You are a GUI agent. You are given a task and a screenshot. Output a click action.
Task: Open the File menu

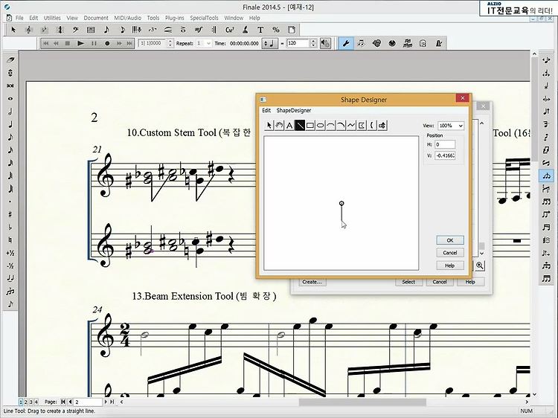tap(19, 18)
